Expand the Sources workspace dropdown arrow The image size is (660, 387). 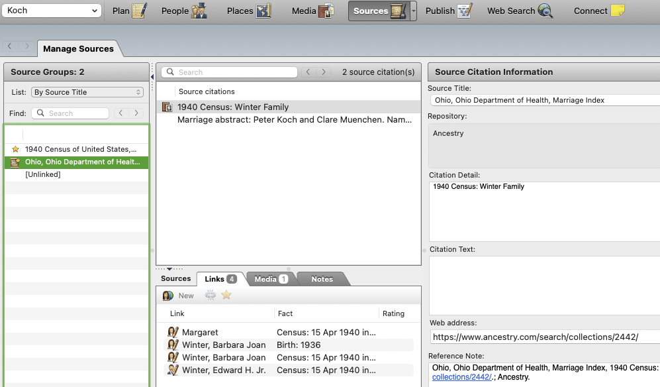coord(414,11)
